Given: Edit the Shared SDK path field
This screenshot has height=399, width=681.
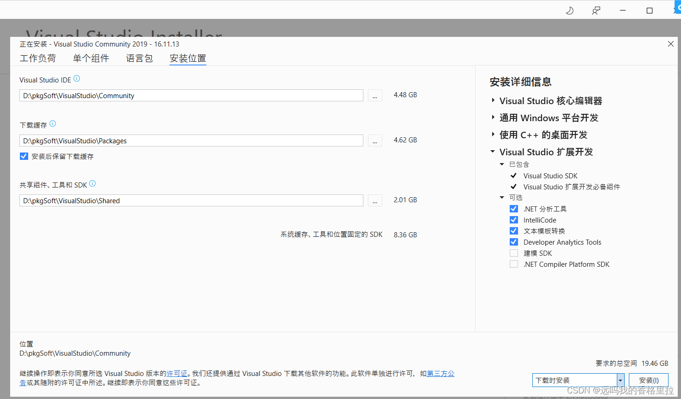Looking at the screenshot, I should click(x=191, y=201).
